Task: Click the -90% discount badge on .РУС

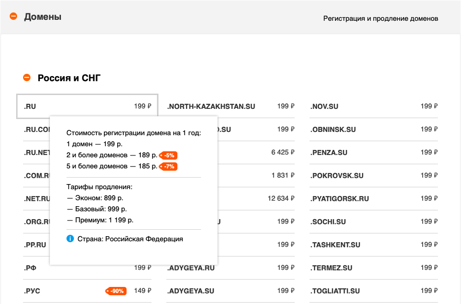Action: pos(116,291)
